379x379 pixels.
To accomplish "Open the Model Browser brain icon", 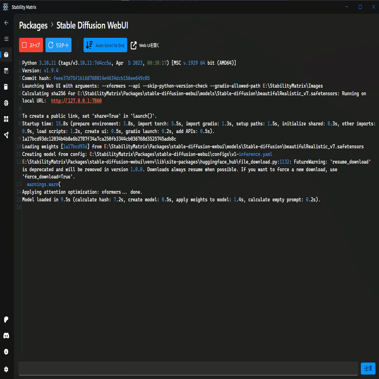I will click(x=6, y=103).
